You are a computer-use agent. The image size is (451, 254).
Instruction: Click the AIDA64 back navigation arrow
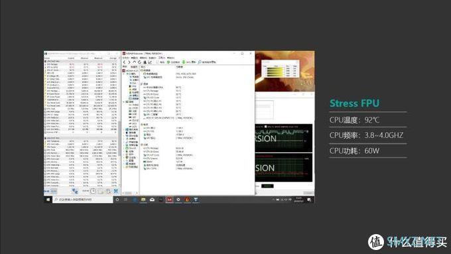point(124,62)
